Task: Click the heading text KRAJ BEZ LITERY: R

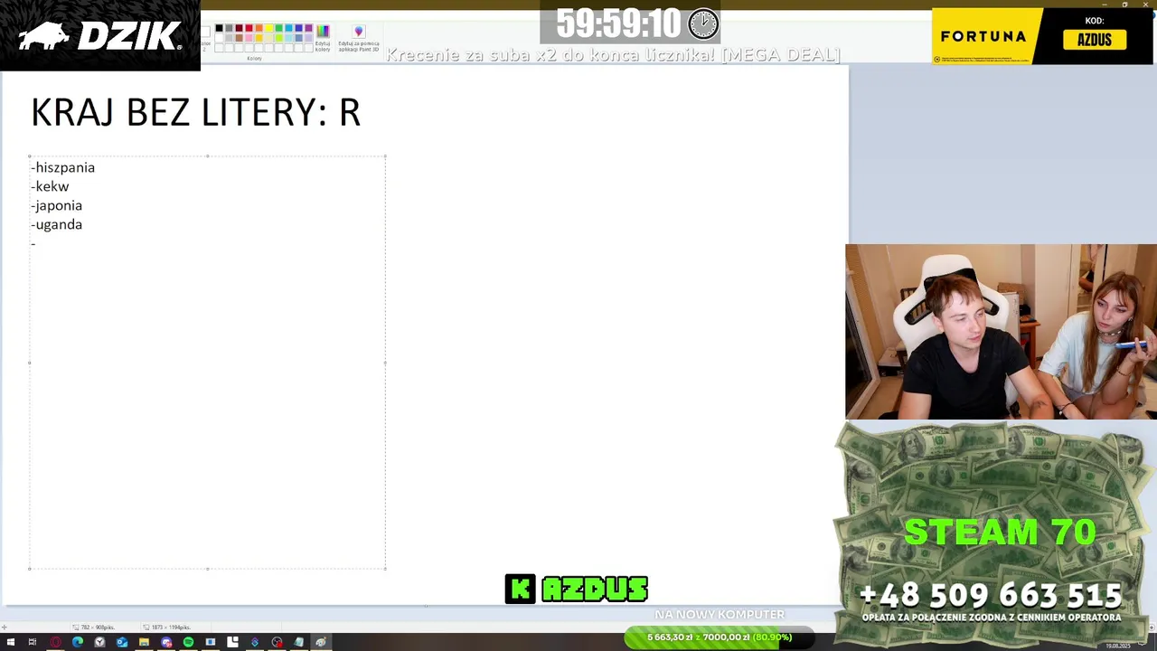Action: [196, 113]
